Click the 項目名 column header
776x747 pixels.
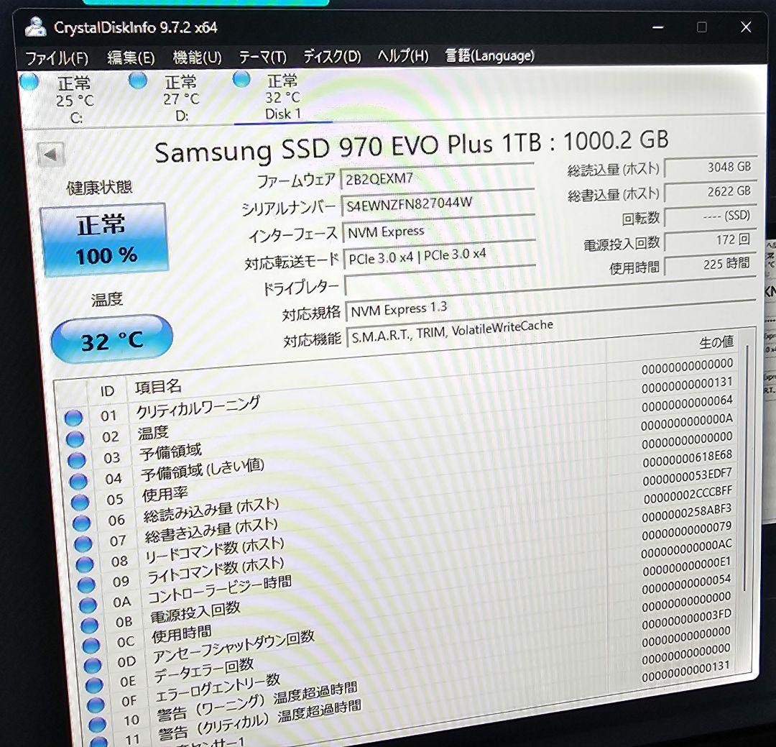(x=158, y=387)
